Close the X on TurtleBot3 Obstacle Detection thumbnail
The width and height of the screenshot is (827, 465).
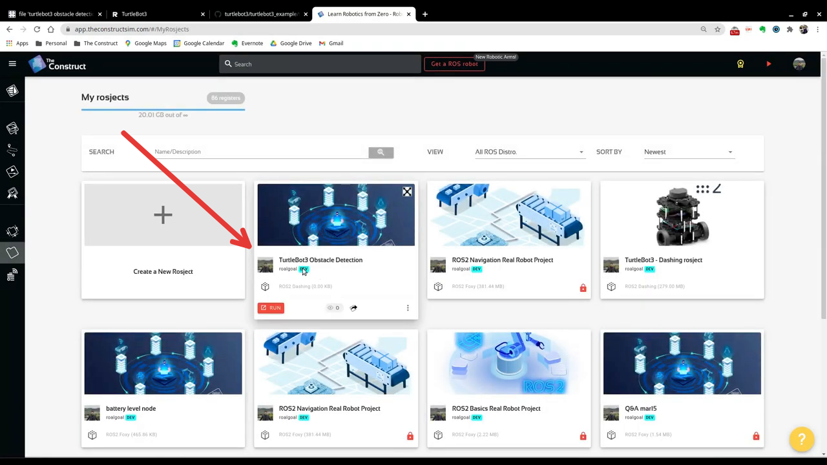[407, 192]
